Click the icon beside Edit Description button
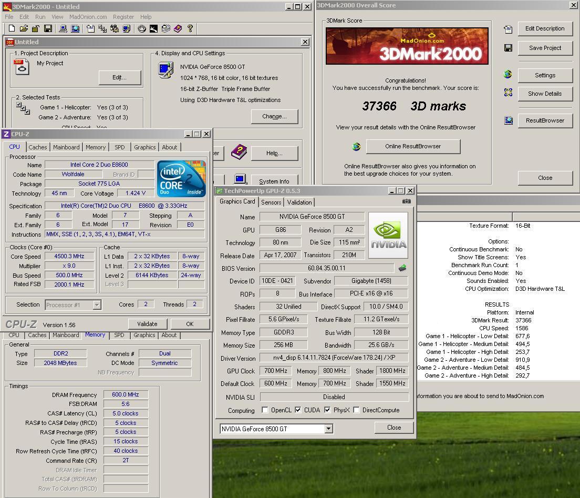This screenshot has width=580, height=498. tap(508, 29)
